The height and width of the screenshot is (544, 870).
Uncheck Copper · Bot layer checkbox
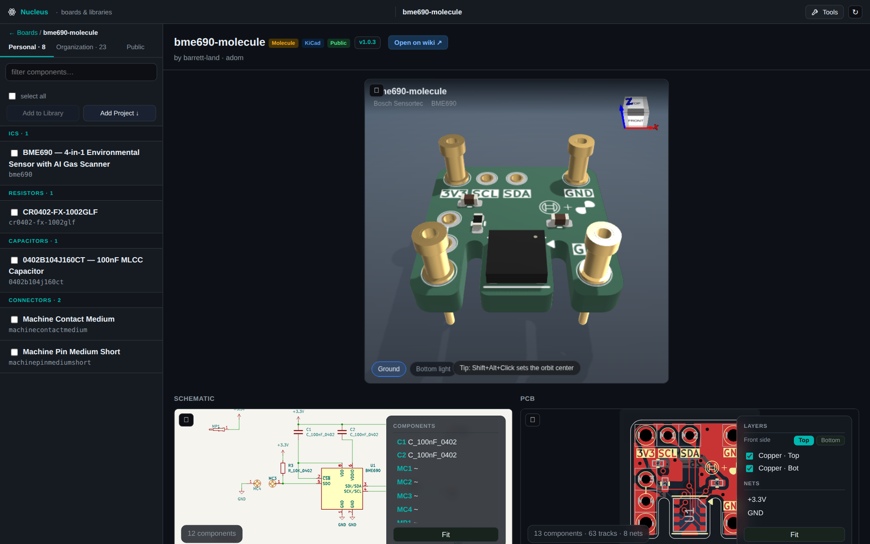click(x=750, y=469)
